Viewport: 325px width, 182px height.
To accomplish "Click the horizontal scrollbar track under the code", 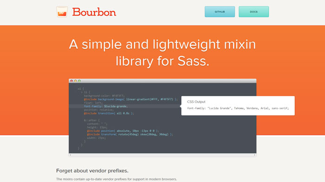I will (x=162, y=155).
